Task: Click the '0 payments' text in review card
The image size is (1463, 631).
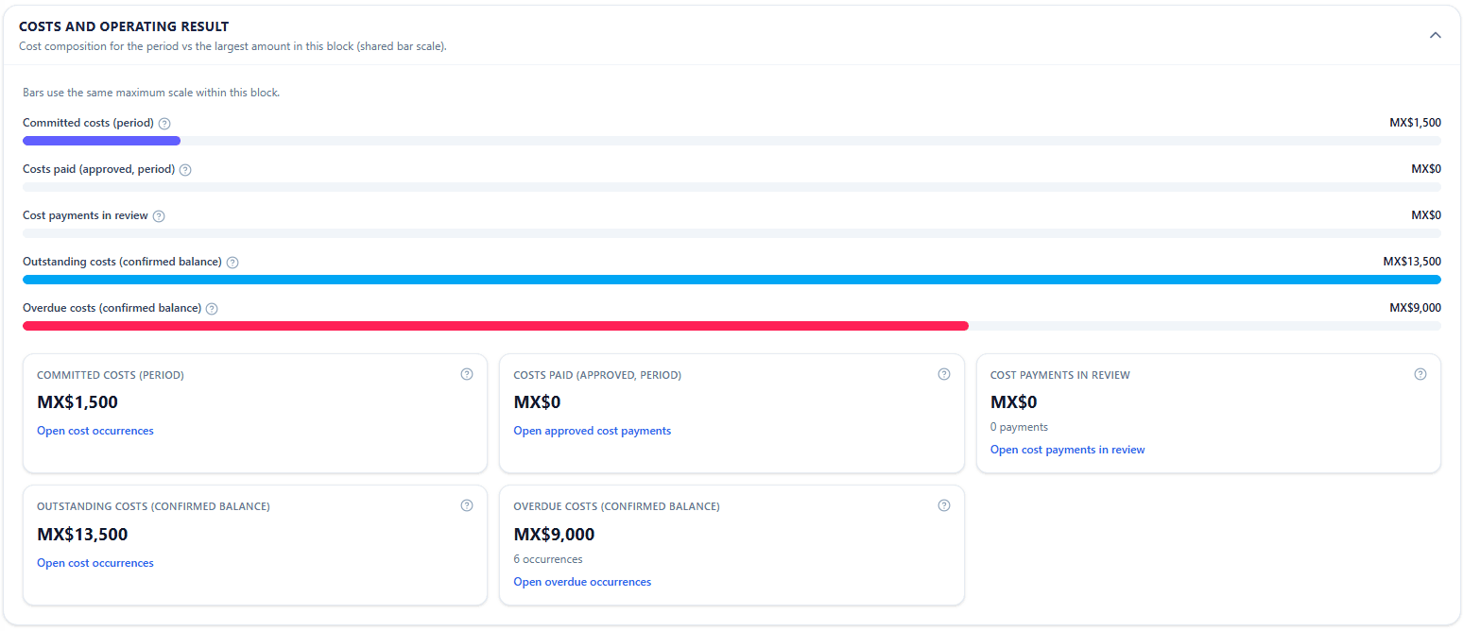Action: click(1019, 427)
